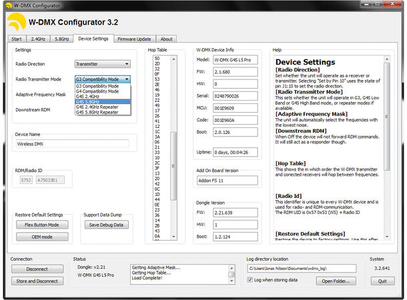
Task: Click the Hop Table scroll down arrow
Action: pyautogui.click(x=173, y=237)
